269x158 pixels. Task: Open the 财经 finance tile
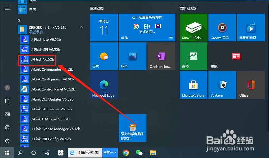click(194, 56)
